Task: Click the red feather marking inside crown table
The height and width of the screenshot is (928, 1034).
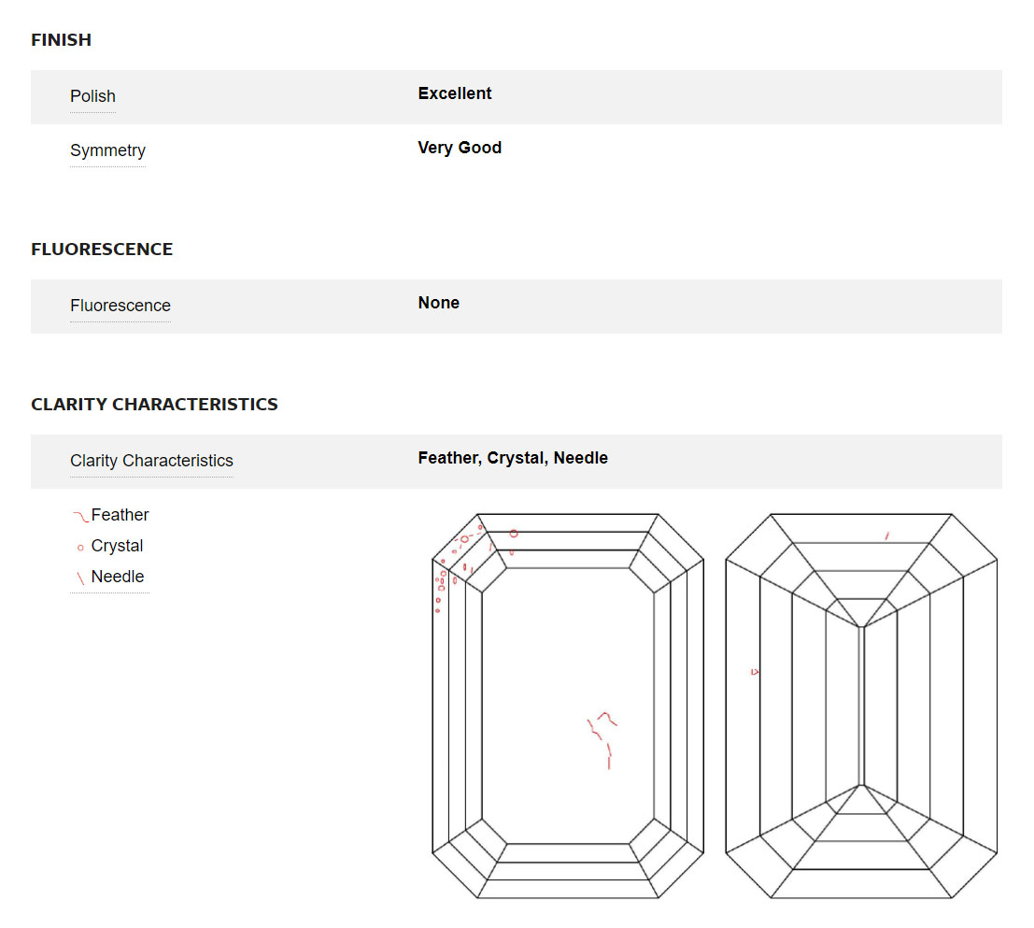Action: [602, 739]
